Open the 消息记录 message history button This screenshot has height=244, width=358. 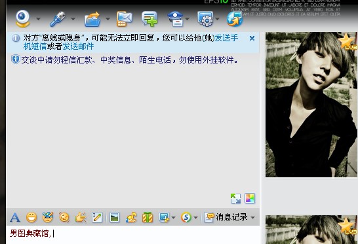(226, 217)
